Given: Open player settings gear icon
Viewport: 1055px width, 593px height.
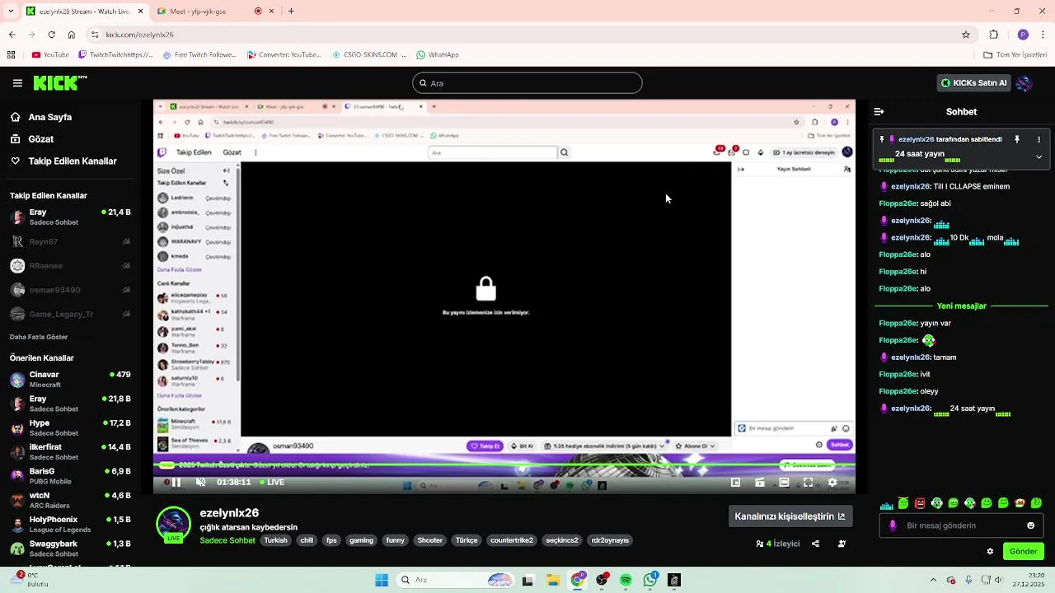Looking at the screenshot, I should pyautogui.click(x=832, y=483).
